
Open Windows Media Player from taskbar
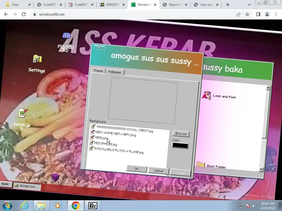(58, 206)
